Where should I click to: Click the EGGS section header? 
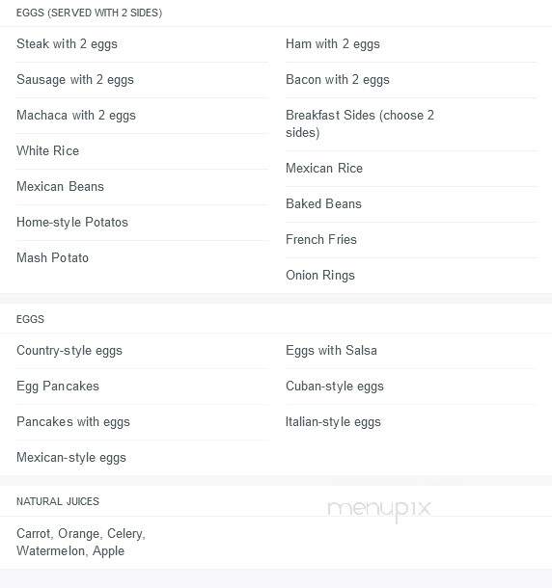coord(31,319)
